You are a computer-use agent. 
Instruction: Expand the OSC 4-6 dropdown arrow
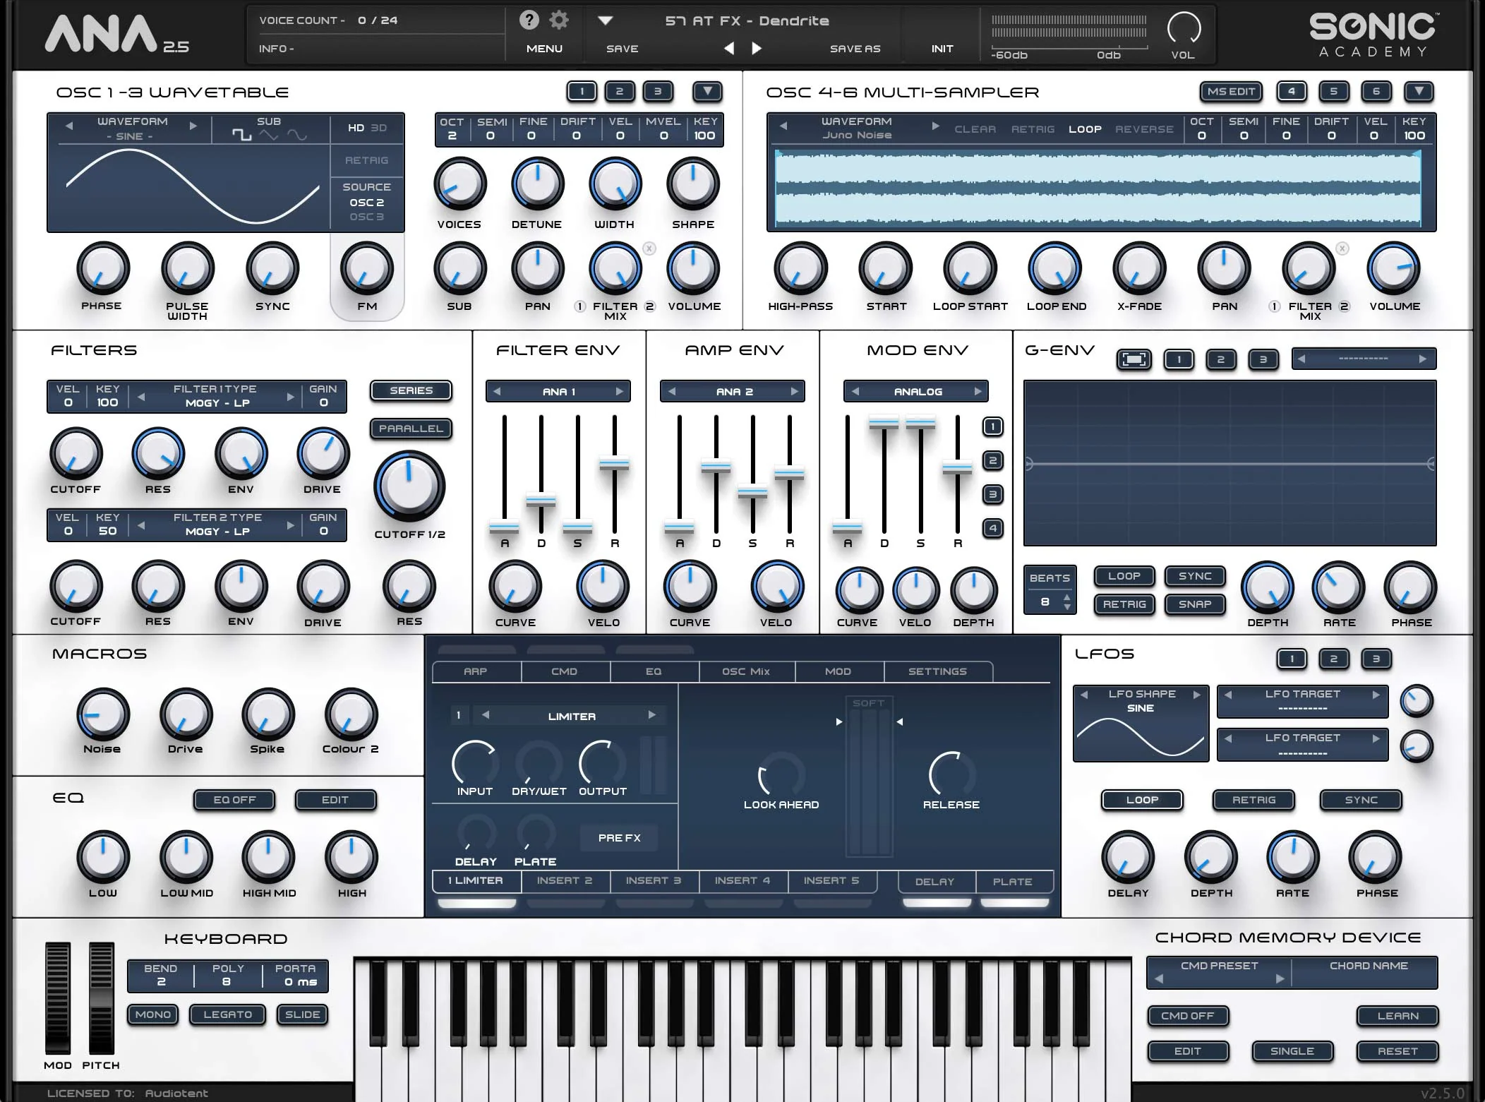(1419, 91)
